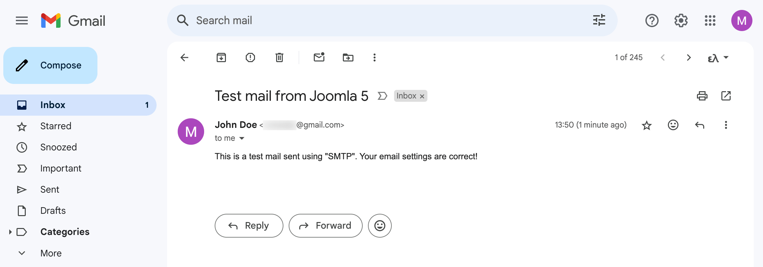Image resolution: width=763 pixels, height=267 pixels.
Task: Report the message as spam
Action: click(x=250, y=57)
